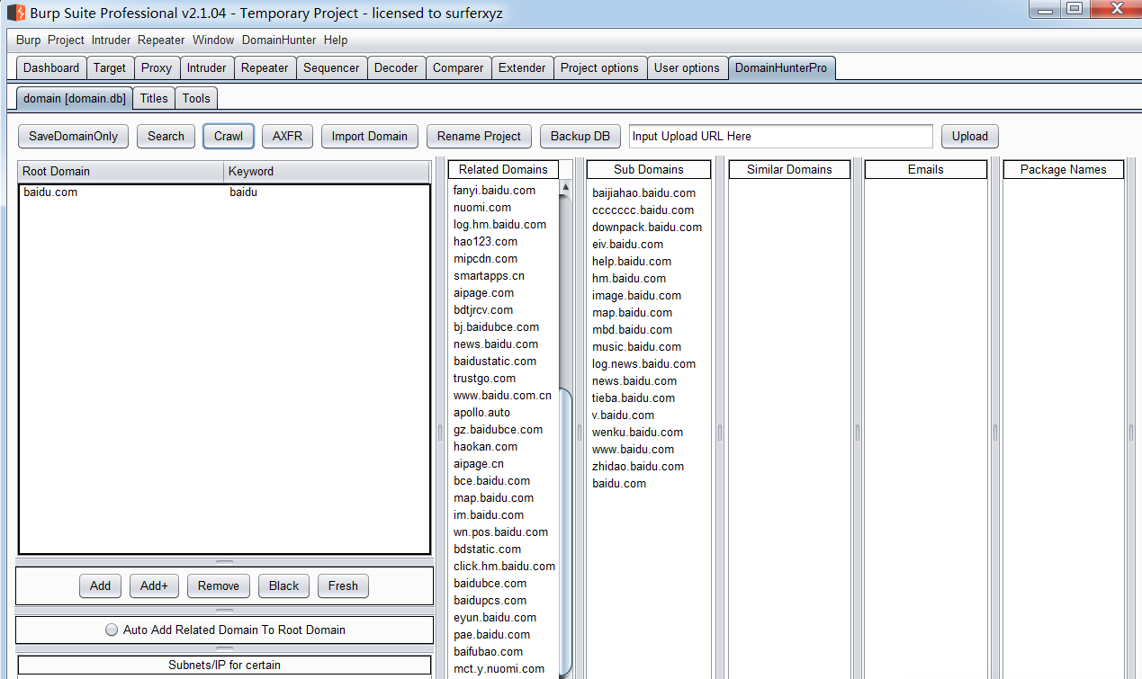Select downpack.baidu.com in Sub Domains
The width and height of the screenshot is (1142, 679).
tap(647, 228)
